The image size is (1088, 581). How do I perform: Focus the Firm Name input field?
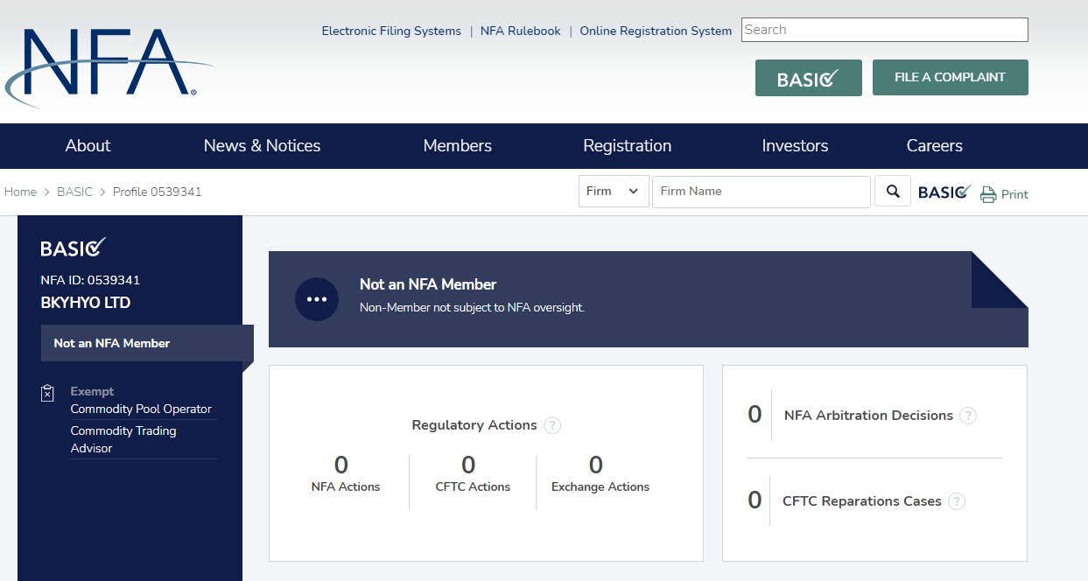(762, 192)
